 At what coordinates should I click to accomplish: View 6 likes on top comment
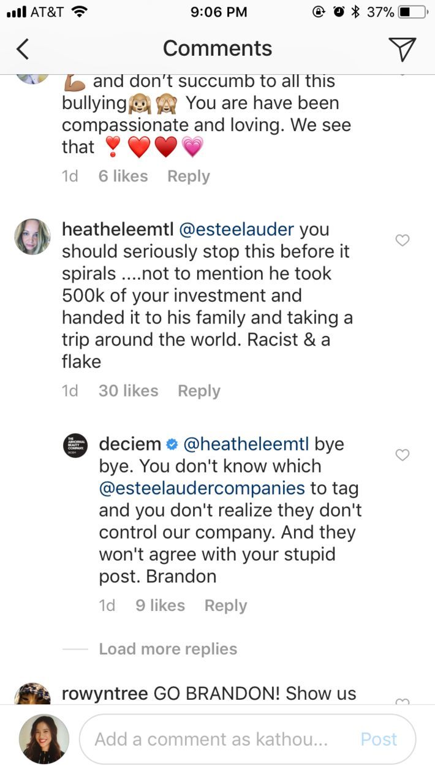(123, 176)
